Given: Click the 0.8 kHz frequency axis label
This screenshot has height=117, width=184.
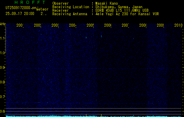Looking at the screenshot, I should pyautogui.click(x=2, y=82).
